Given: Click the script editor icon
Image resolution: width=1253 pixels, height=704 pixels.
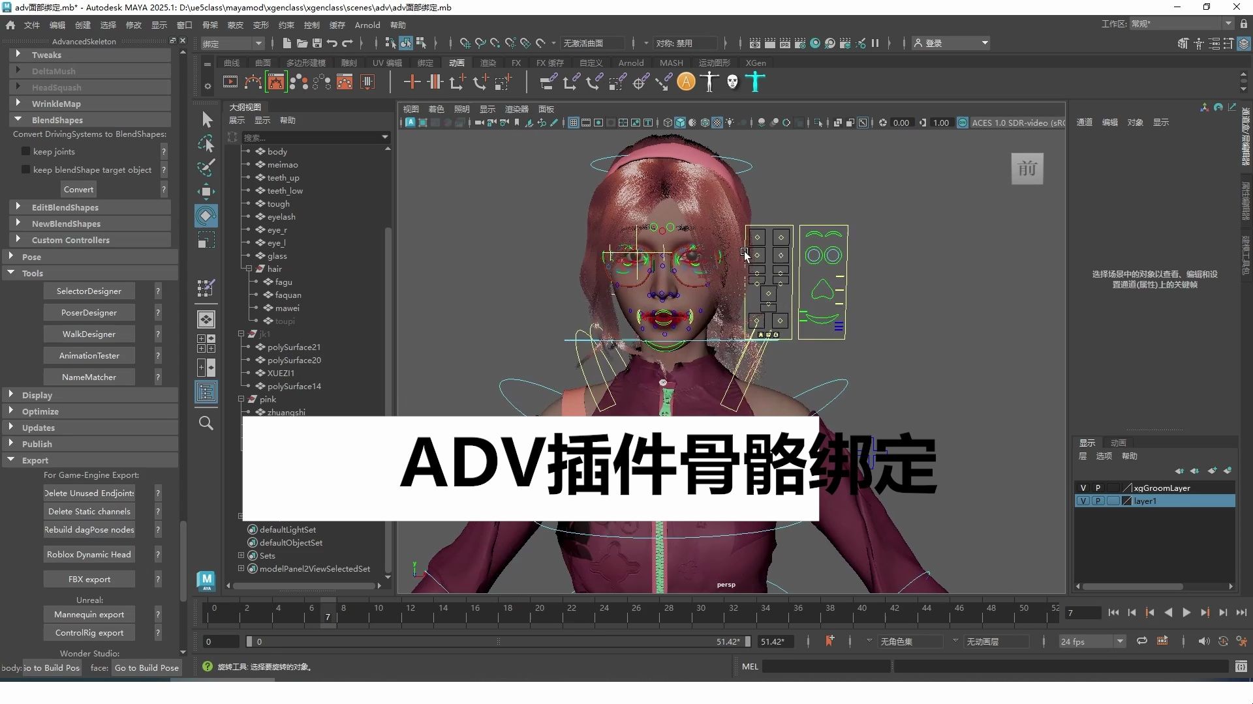Looking at the screenshot, I should pyautogui.click(x=1241, y=666).
